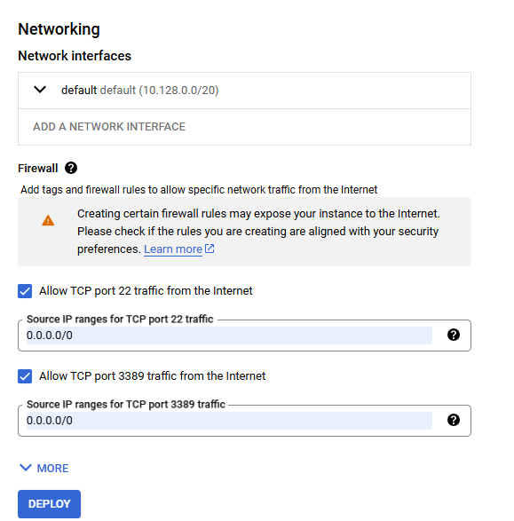The height and width of the screenshot is (521, 514).
Task: Toggle via the 'Allow TCP port 22 traffic' label
Action: click(146, 291)
